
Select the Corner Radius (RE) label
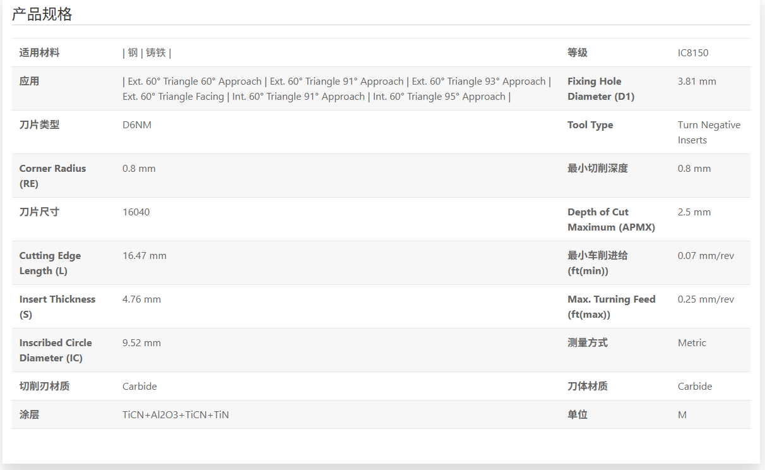(x=52, y=176)
